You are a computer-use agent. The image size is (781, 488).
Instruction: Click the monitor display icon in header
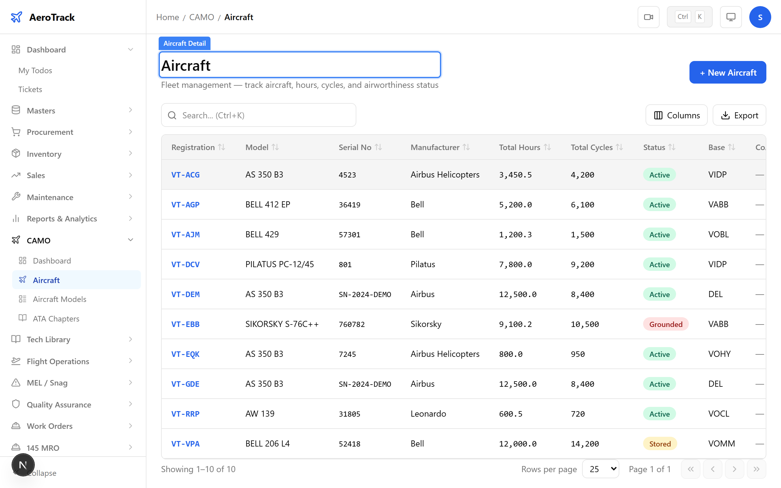point(731,17)
